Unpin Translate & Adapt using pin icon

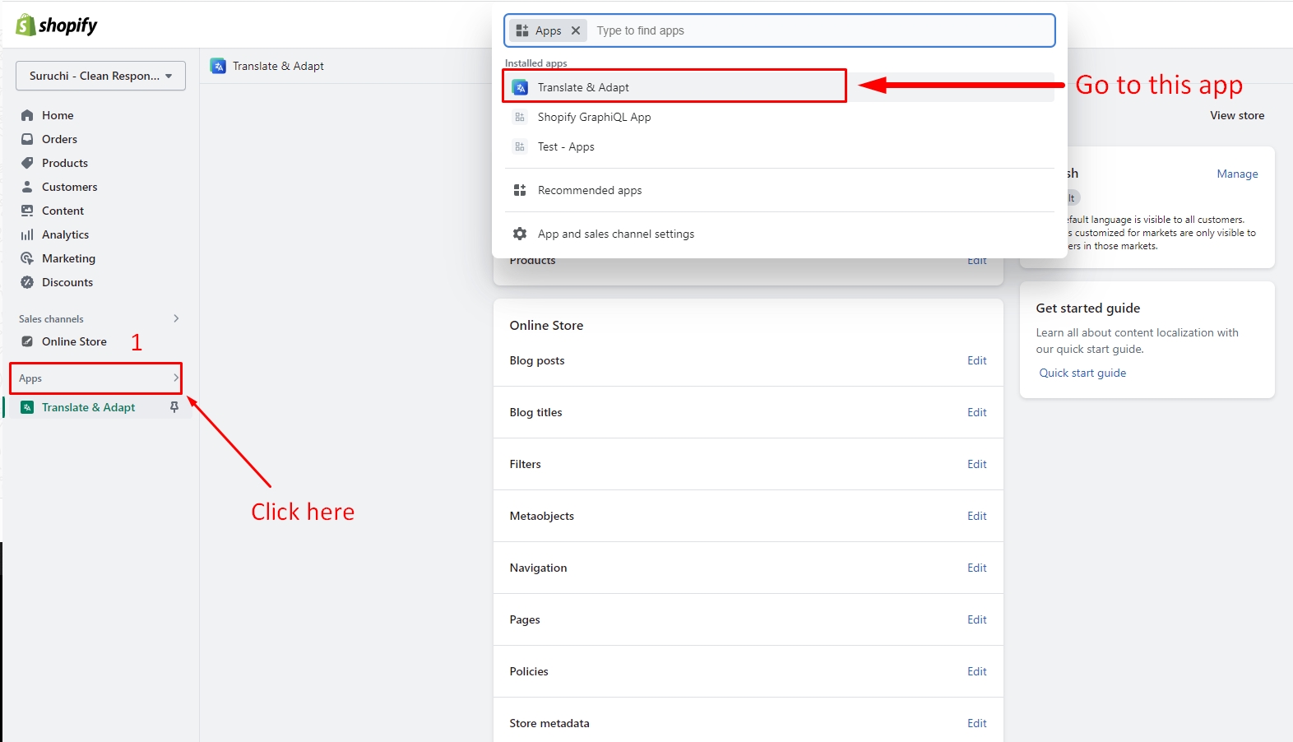(x=174, y=407)
